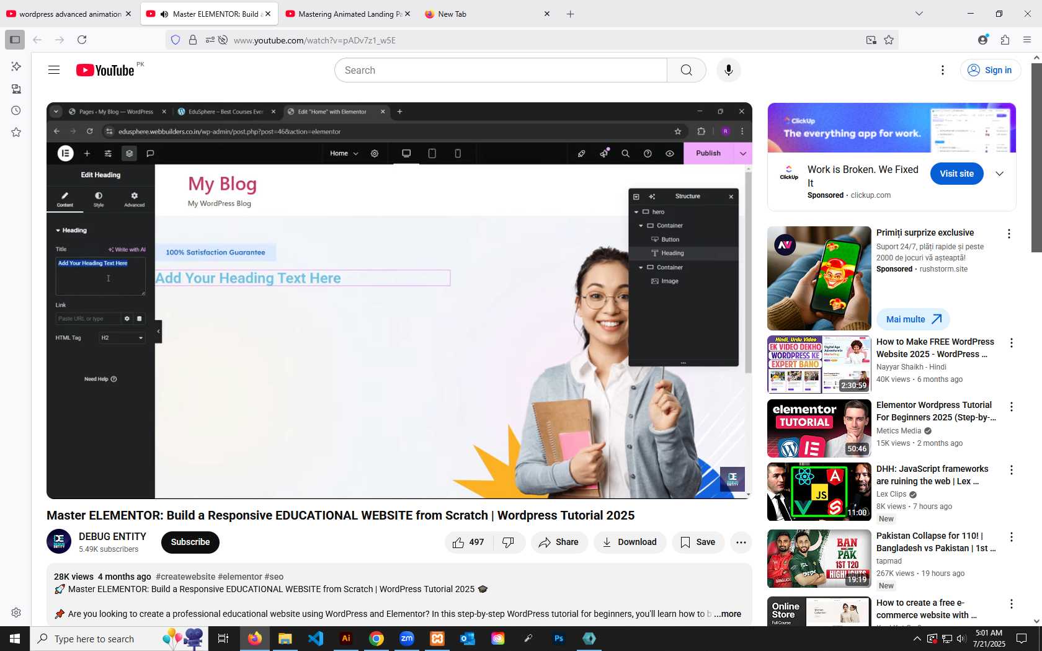
Task: Open Chrome from taskbar
Action: click(x=376, y=639)
